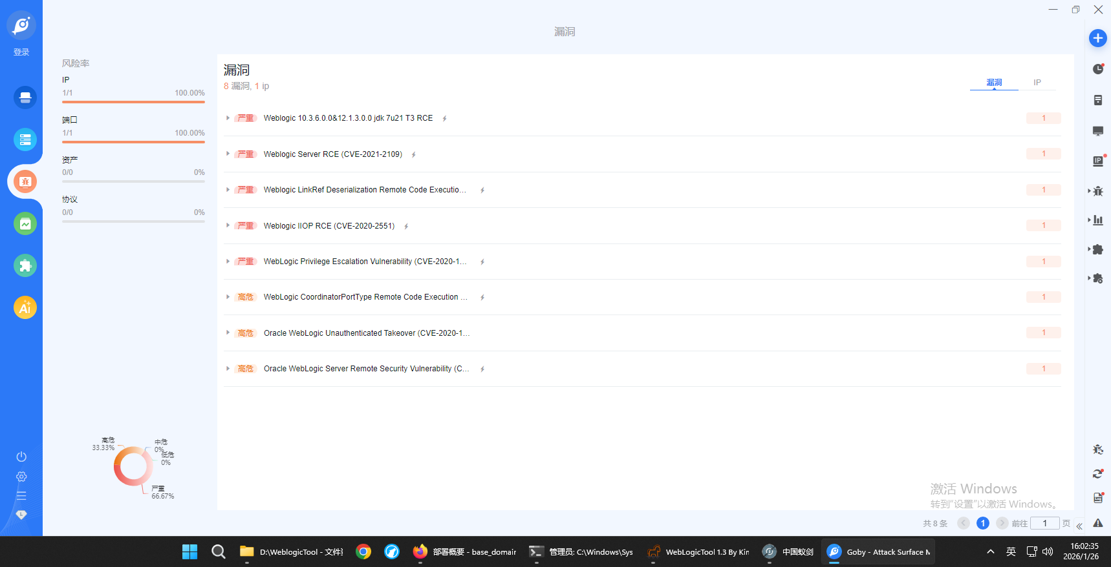The image size is (1111, 567).
Task: Go to next page arrow
Action: tap(1002, 523)
